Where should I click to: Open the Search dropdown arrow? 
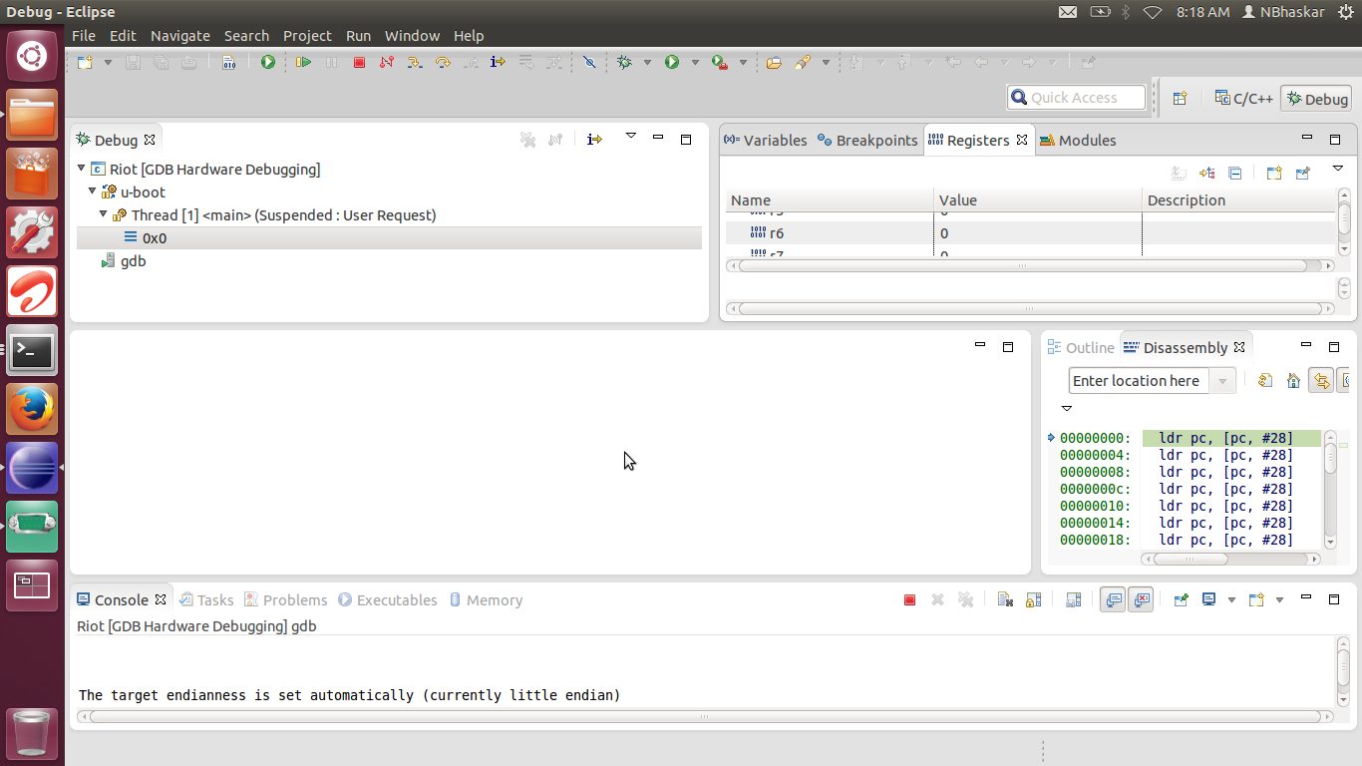pyautogui.click(x=826, y=62)
